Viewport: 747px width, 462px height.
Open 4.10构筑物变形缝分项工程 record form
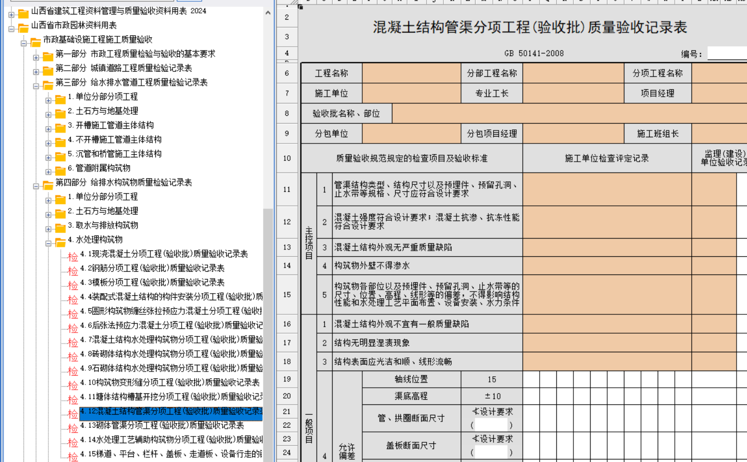click(x=169, y=382)
